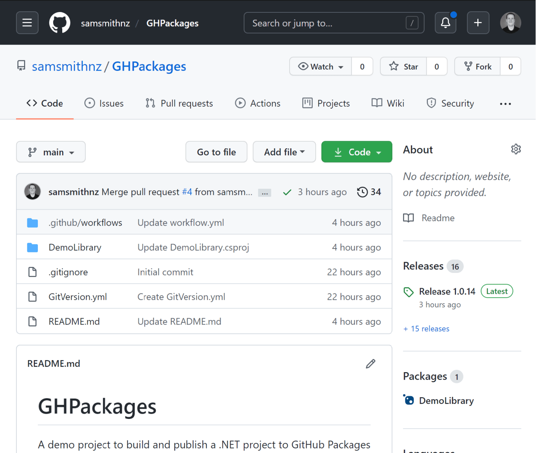Open Release 1.0.14
The width and height of the screenshot is (540, 453).
447,291
